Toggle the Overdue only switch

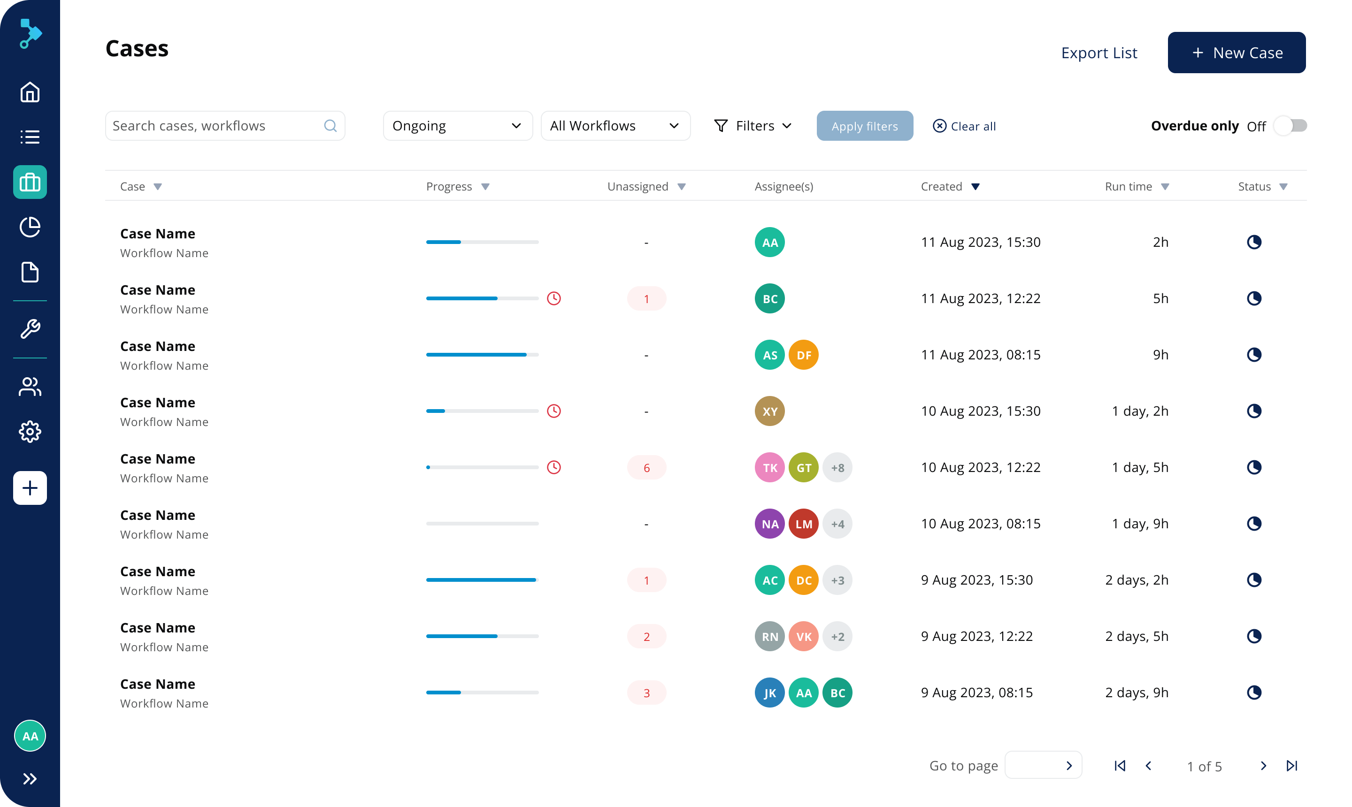pyautogui.click(x=1291, y=126)
